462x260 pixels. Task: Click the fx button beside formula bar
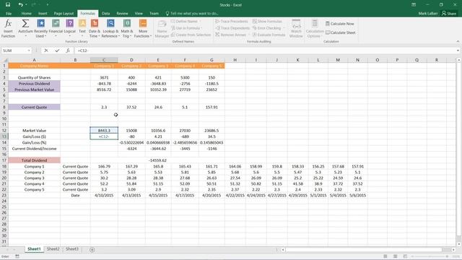68,51
